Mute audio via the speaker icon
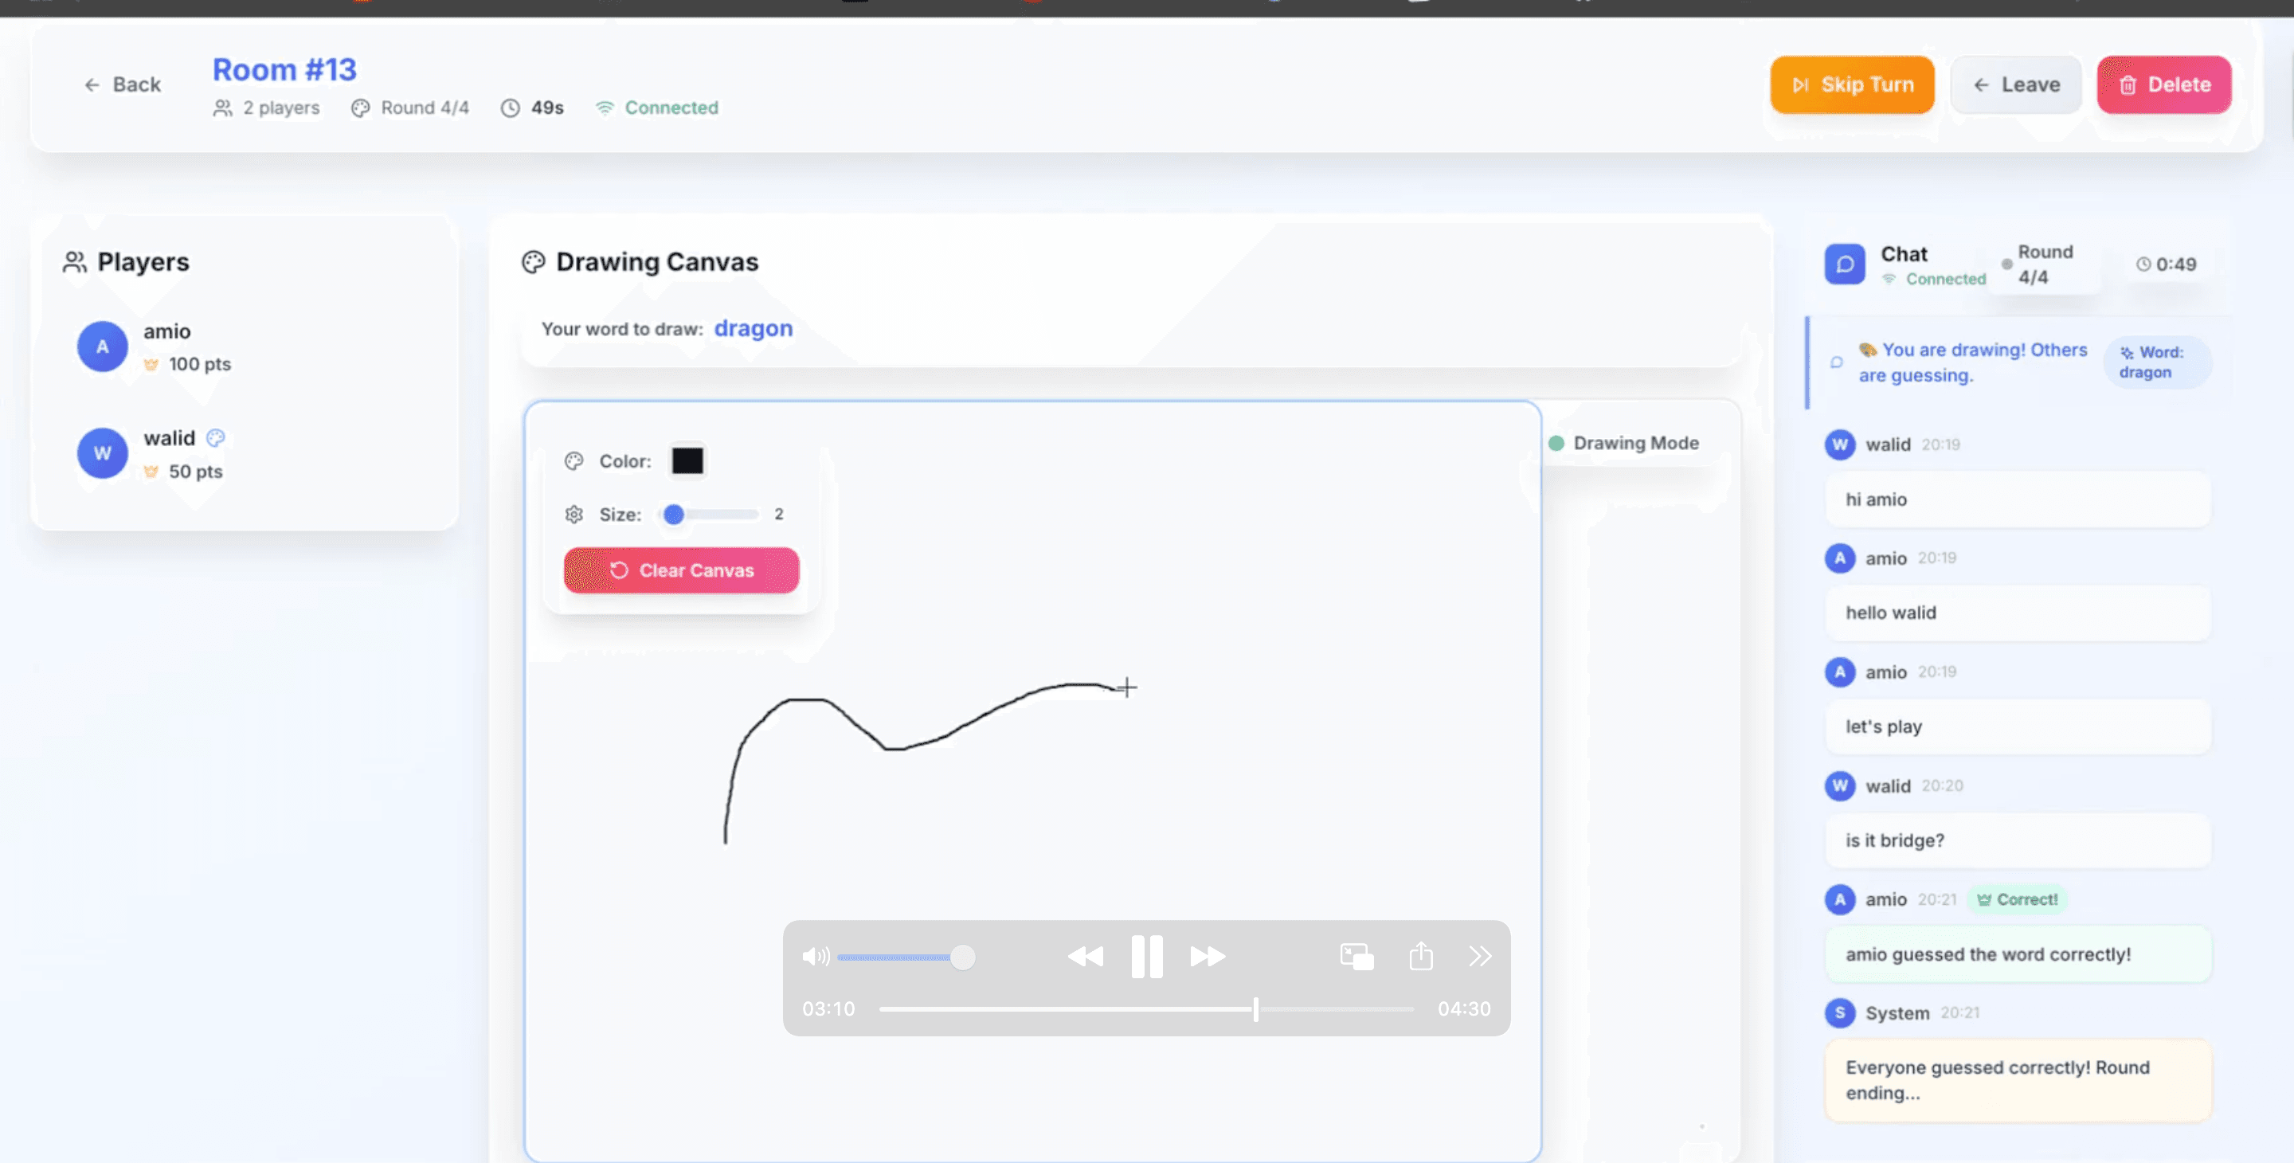Screen dimensions: 2294x1163 click(x=815, y=957)
